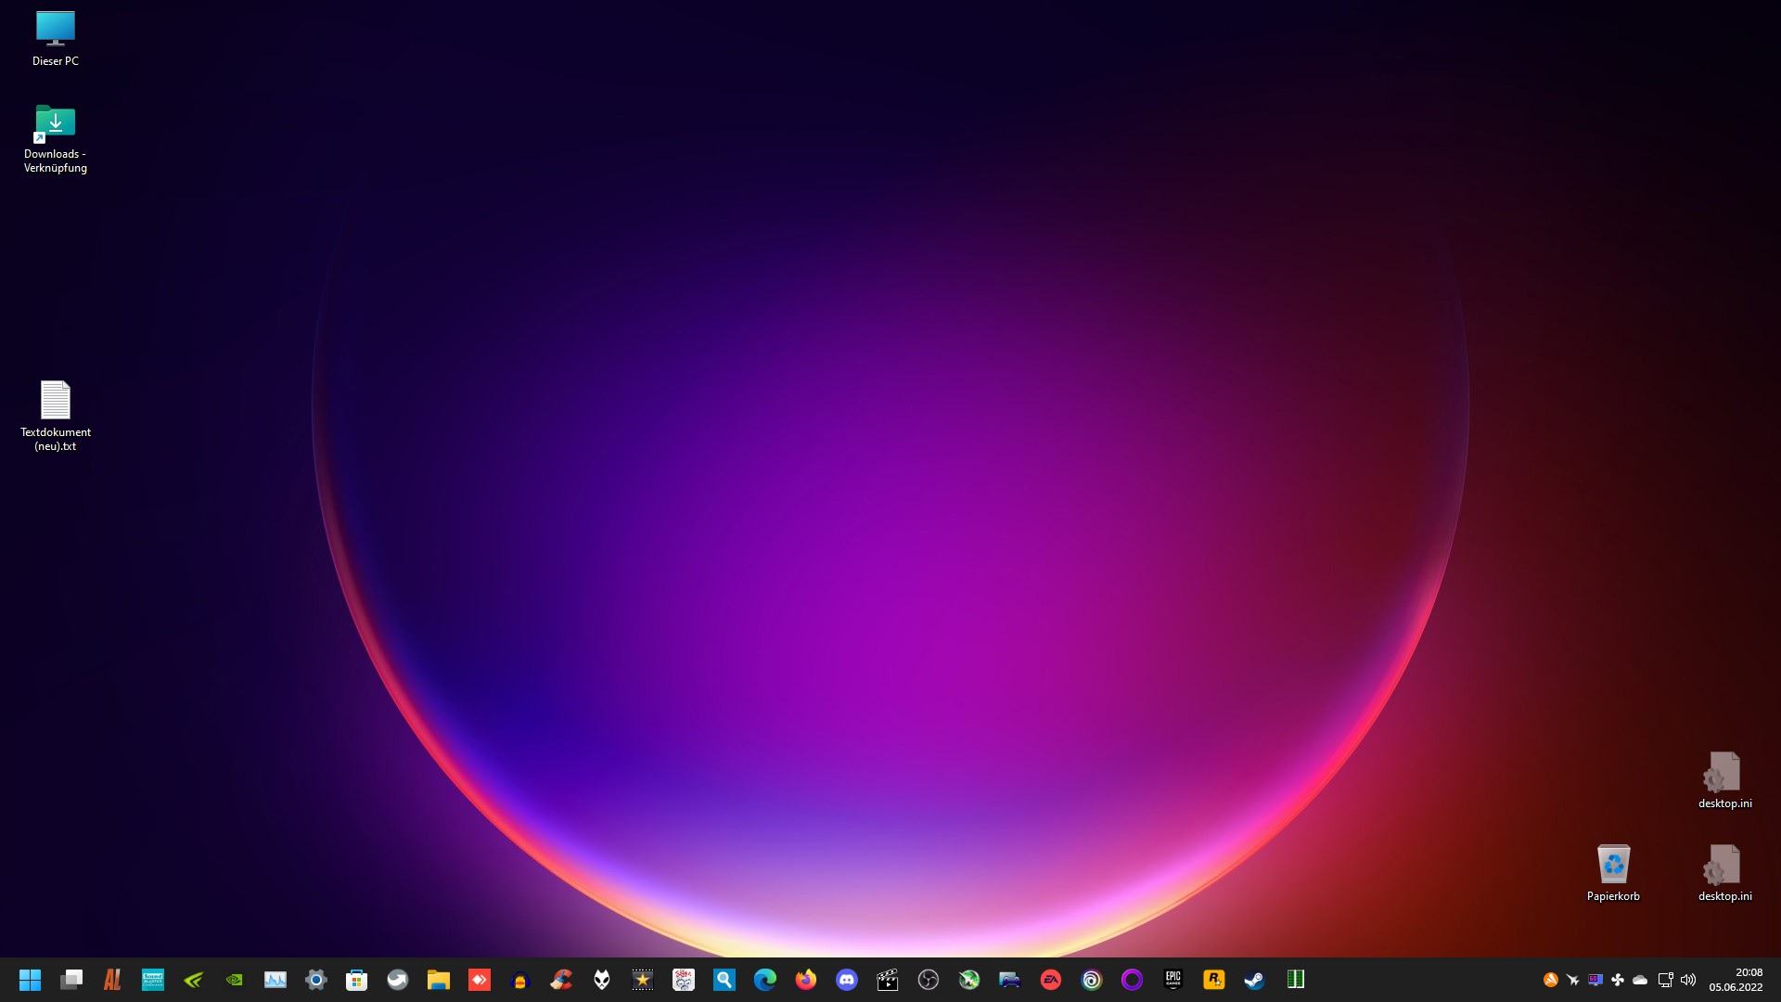This screenshot has height=1002, width=1781.
Task: Open the performance graph monitor icon
Action: point(275,980)
